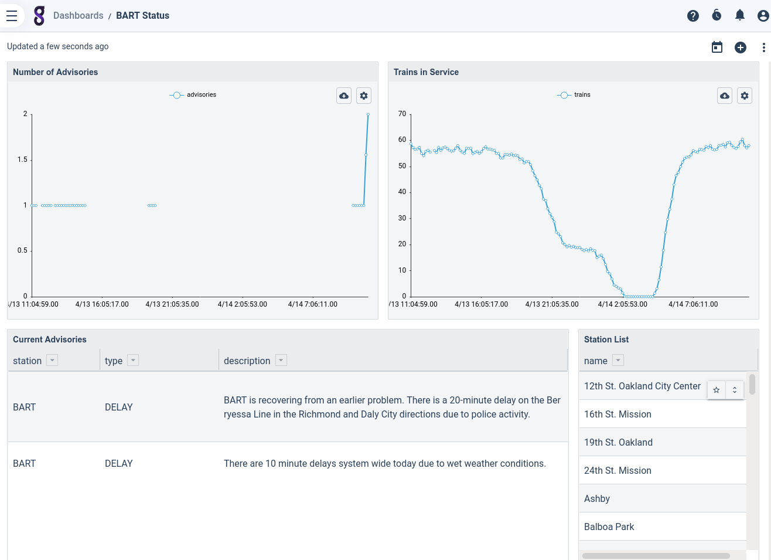This screenshot has height=560, width=771.
Task: Click the Current Advisories panel title
Action: pyautogui.click(x=50, y=340)
